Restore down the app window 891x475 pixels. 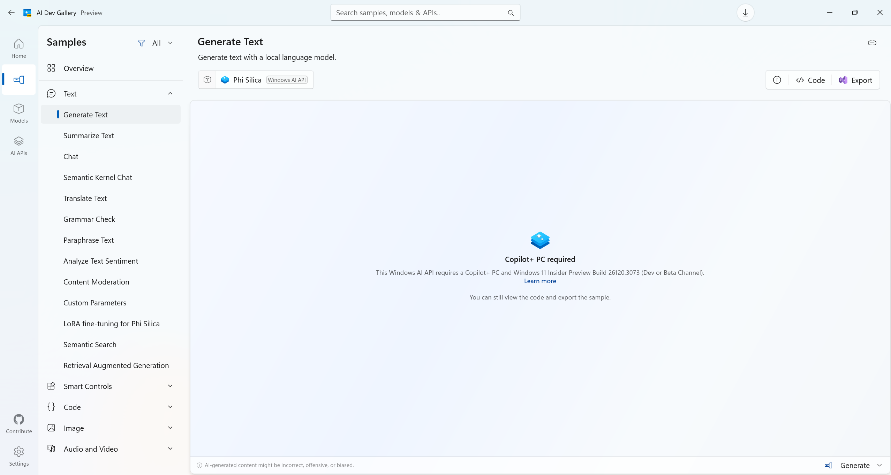coord(855,13)
